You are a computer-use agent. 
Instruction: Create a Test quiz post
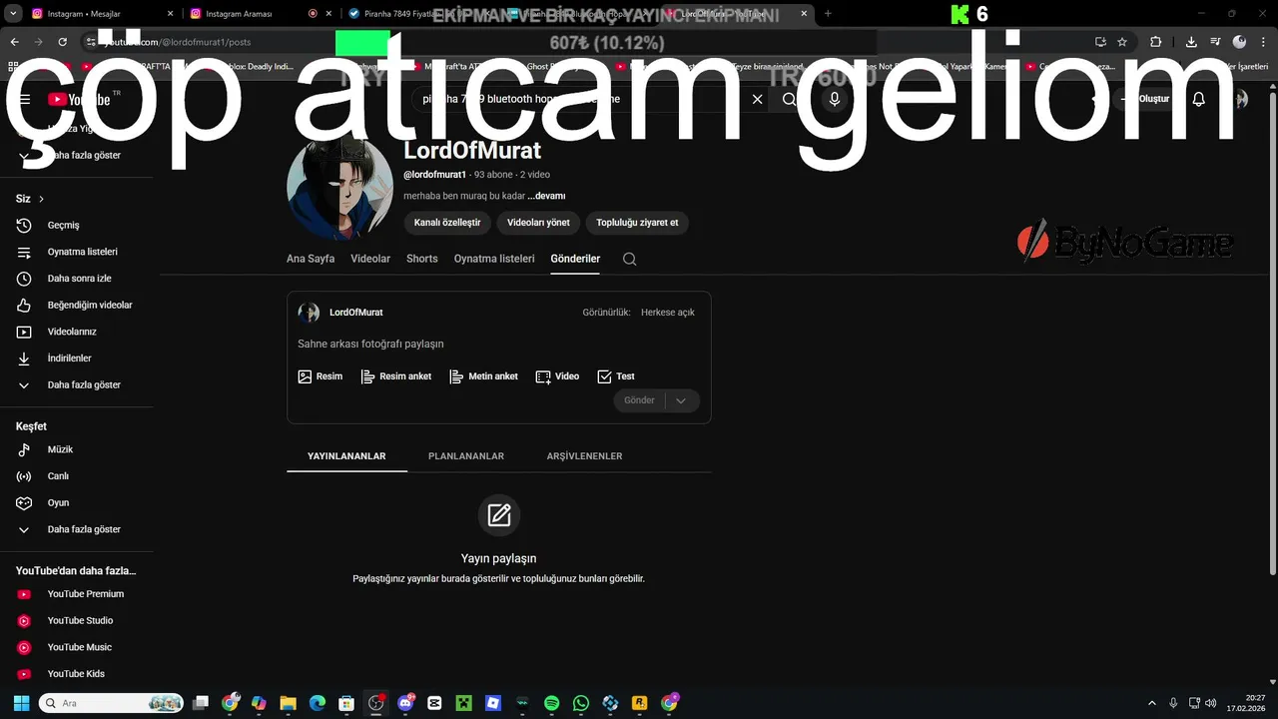click(x=615, y=376)
